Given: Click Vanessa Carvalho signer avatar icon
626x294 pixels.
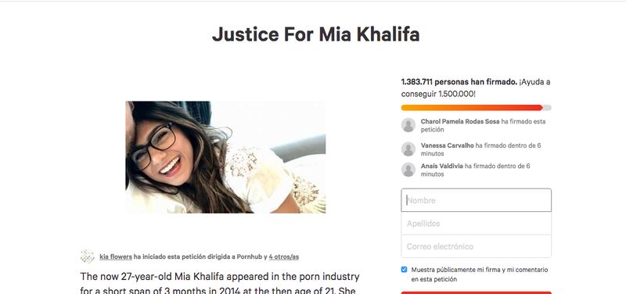Looking at the screenshot, I should [x=408, y=149].
